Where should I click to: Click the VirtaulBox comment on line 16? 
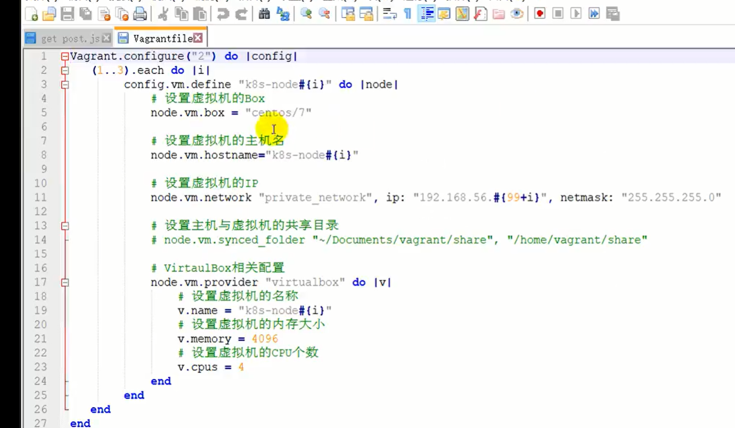click(x=218, y=268)
